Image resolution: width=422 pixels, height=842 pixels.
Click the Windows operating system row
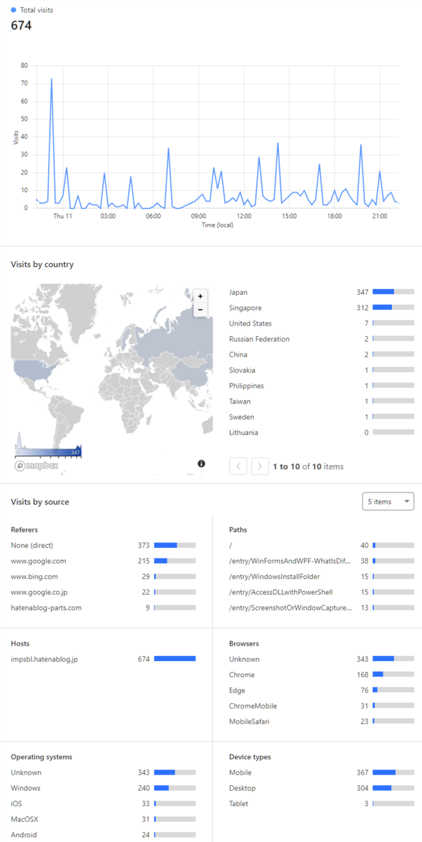[103, 788]
